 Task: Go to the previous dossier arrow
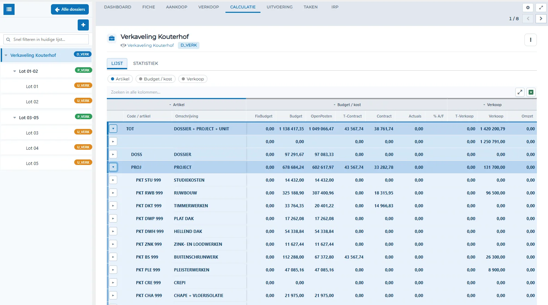pyautogui.click(x=528, y=19)
